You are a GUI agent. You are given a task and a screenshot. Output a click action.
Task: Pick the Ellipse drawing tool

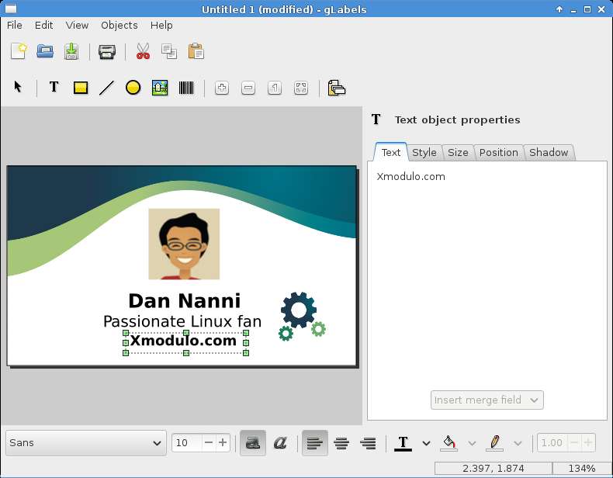[133, 88]
